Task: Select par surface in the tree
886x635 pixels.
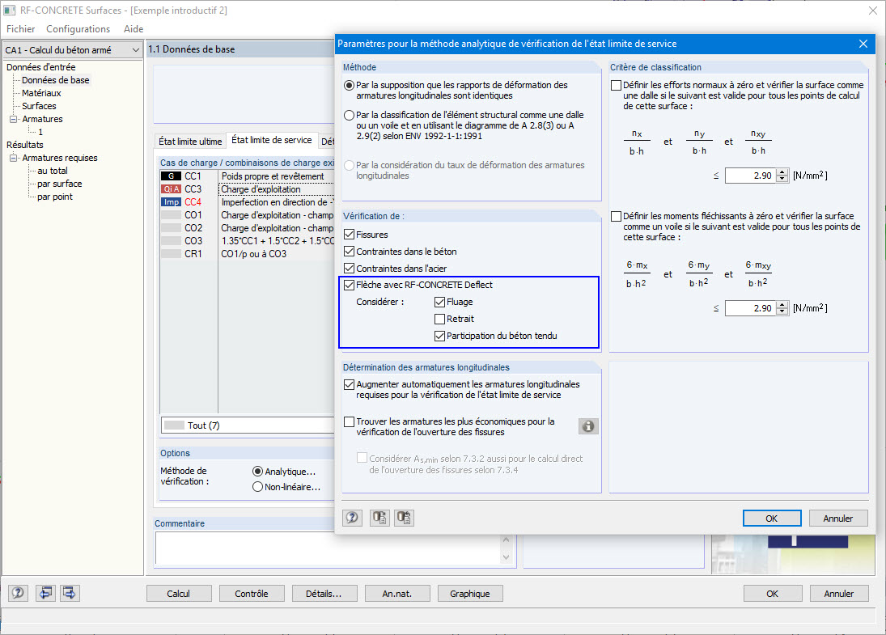Action: 59,184
